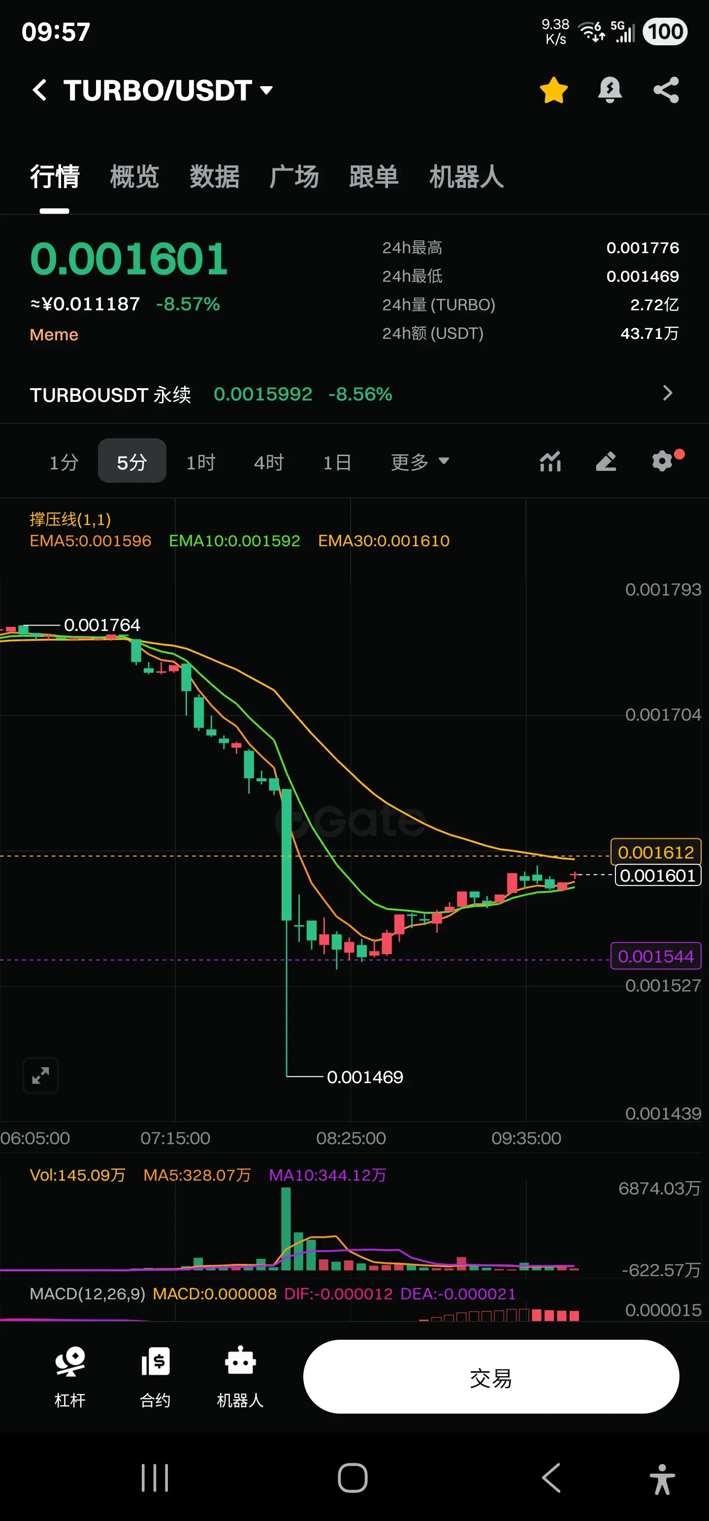Switch to the 概览 tab
Screen dimensions: 709x1521
pyautogui.click(x=134, y=176)
